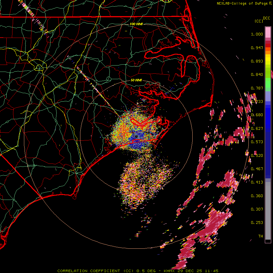
Task: Click the 1.000 scale value
Action: (257, 34)
